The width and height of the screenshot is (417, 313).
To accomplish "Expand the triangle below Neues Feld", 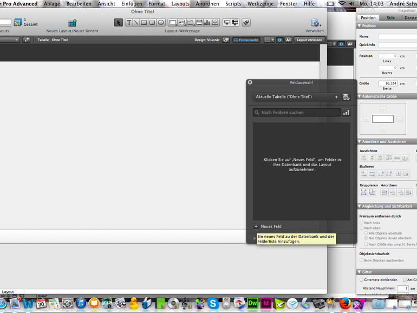I will [x=255, y=238].
